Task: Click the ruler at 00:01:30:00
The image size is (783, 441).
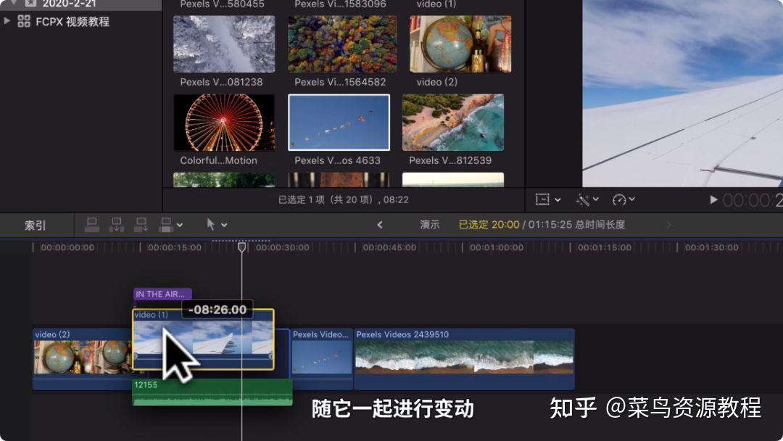Action: point(712,248)
